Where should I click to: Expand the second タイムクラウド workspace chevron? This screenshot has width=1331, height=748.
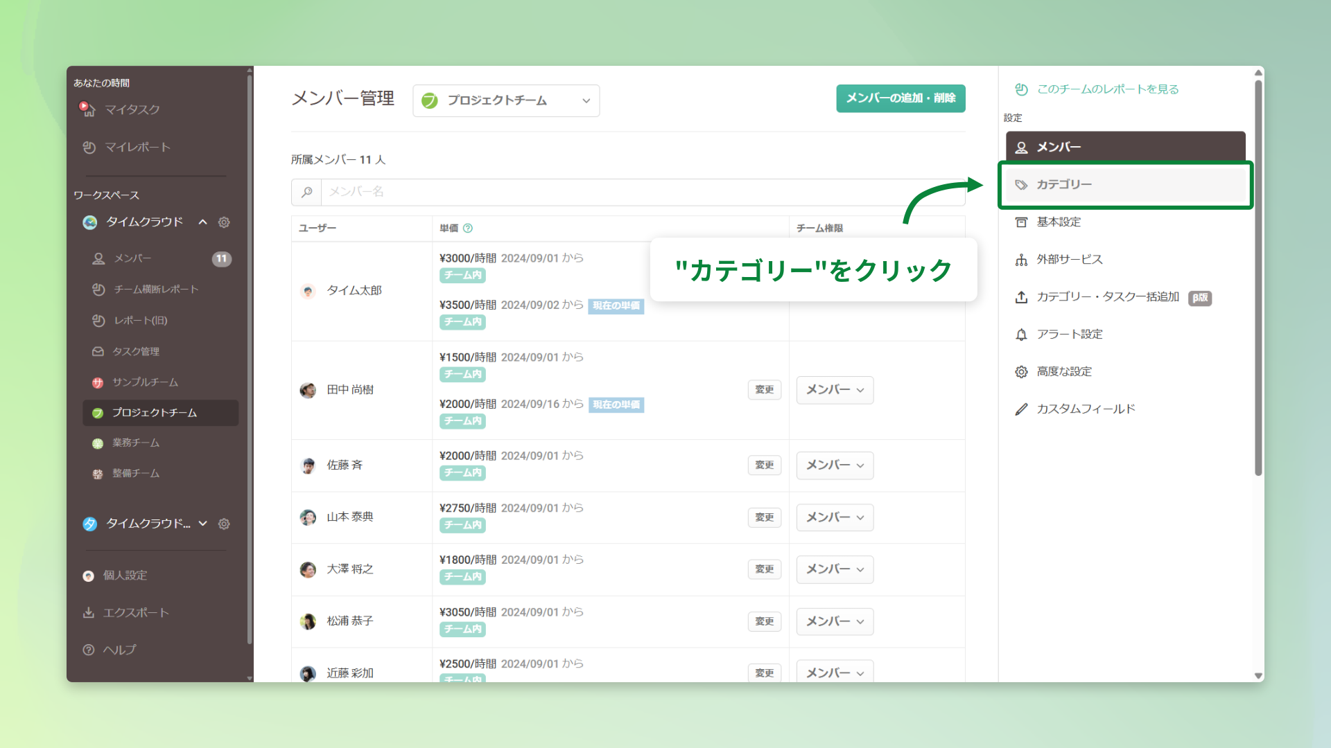(203, 524)
